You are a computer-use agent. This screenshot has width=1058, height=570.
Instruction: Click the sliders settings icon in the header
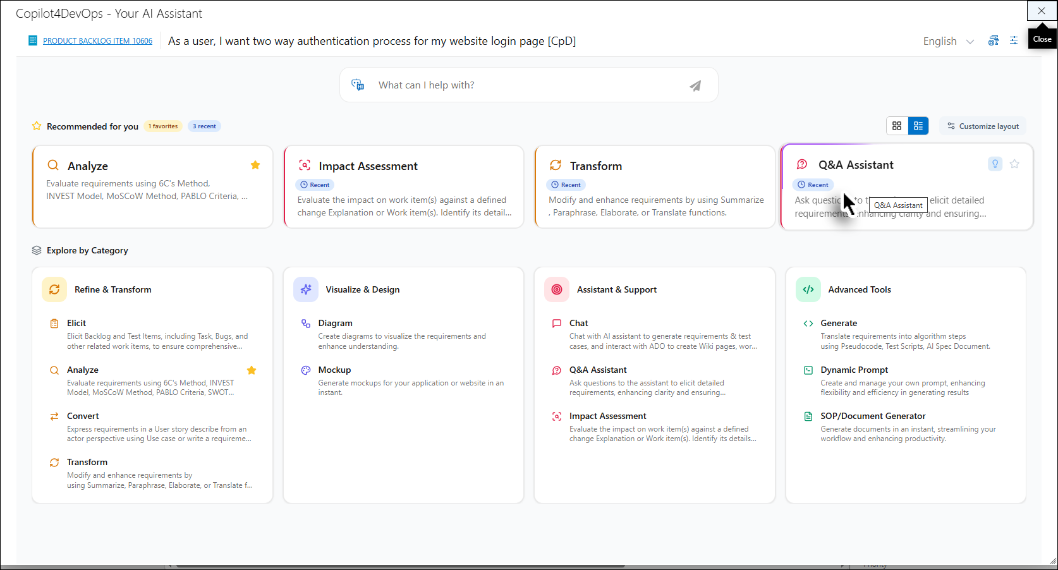1014,40
